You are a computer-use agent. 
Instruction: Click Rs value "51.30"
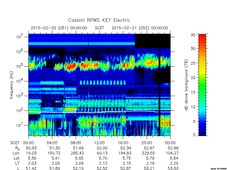(x=55, y=148)
